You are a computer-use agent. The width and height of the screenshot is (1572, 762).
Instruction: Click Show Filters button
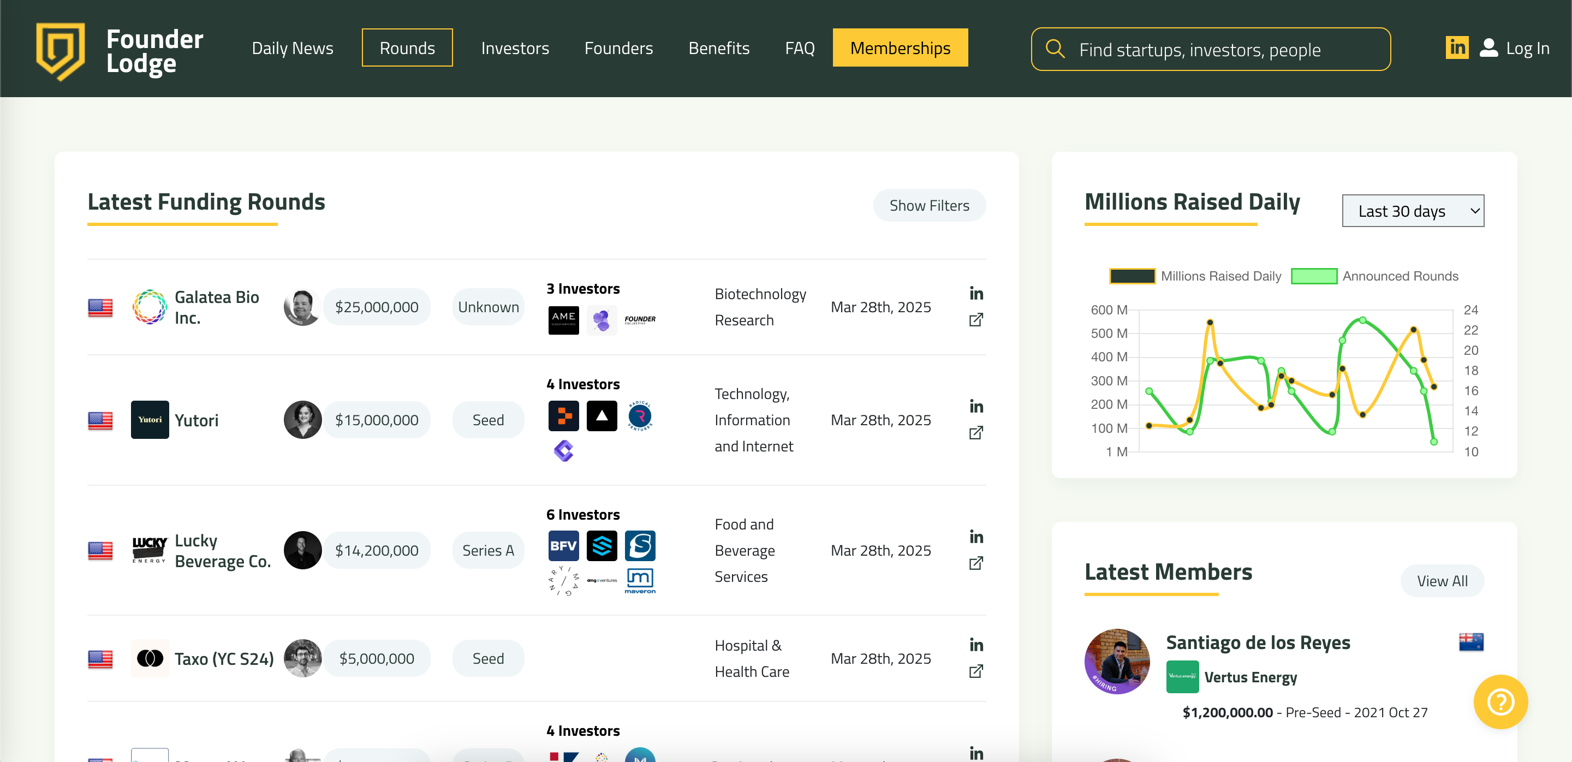pos(929,206)
